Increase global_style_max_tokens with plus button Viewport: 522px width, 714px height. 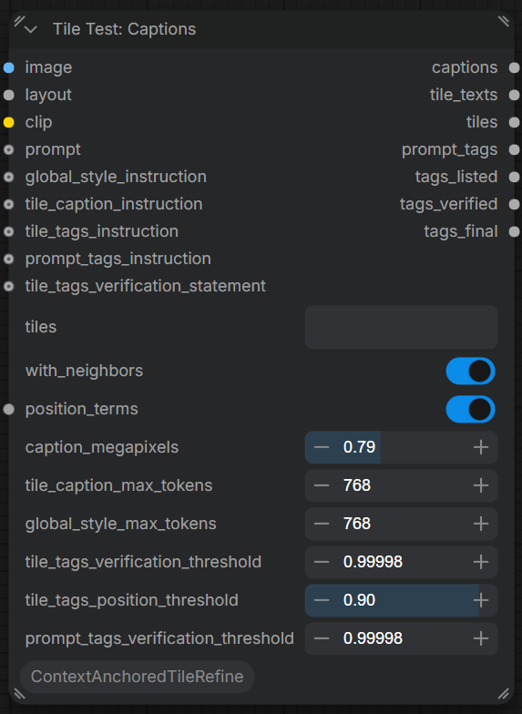(481, 525)
